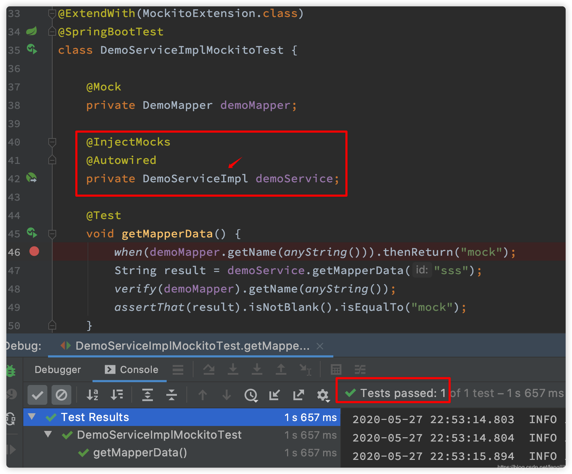Collapse code fold marker on line 33
The height and width of the screenshot is (474, 572).
click(x=52, y=13)
